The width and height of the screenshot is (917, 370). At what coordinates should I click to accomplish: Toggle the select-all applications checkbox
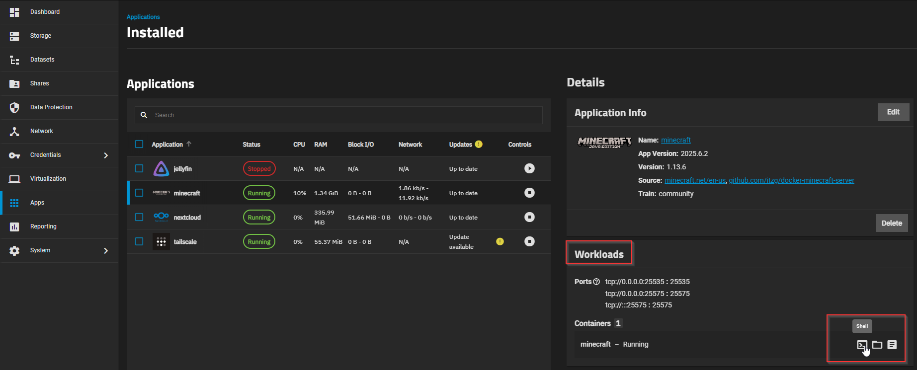point(139,144)
